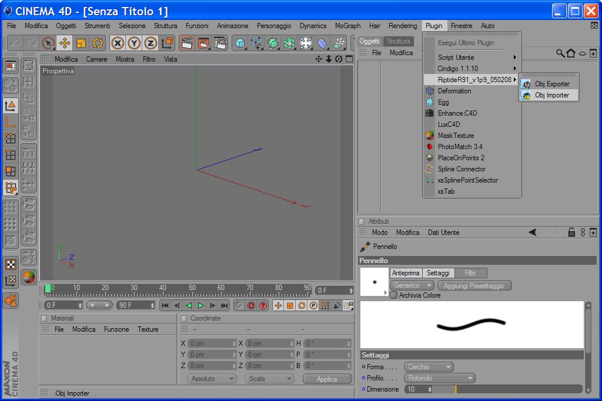The height and width of the screenshot is (401, 602).
Task: Jump to the end of animation
Action: [224, 305]
